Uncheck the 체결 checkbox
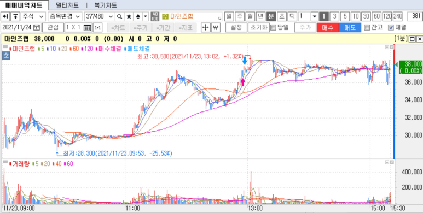 (x=390, y=27)
